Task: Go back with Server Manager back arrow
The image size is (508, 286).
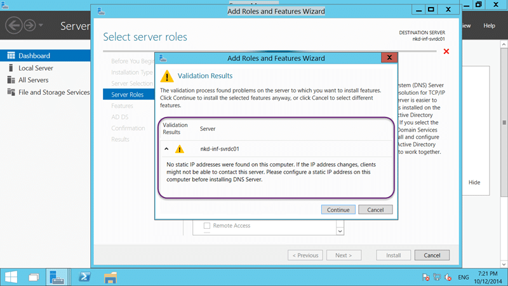Action: click(14, 25)
